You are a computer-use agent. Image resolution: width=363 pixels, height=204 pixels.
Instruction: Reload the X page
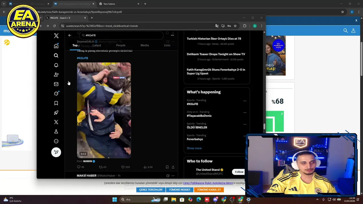pos(54,26)
